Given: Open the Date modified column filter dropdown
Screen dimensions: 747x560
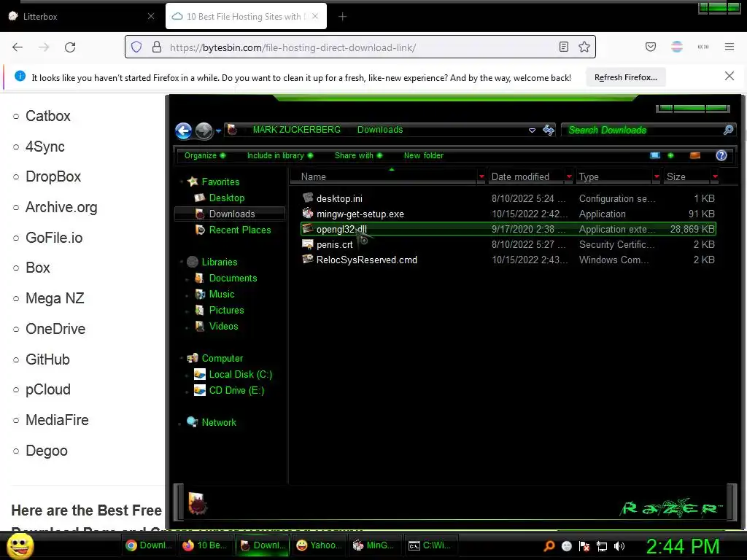Looking at the screenshot, I should click(x=569, y=176).
